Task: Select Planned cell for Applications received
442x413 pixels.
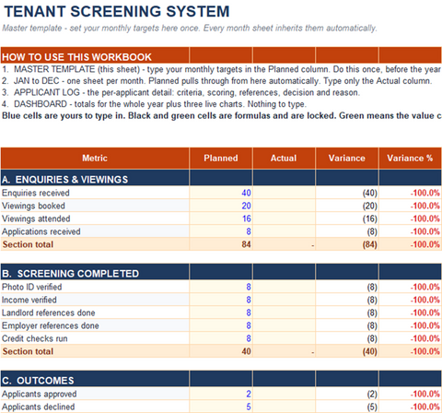Action: (221, 231)
